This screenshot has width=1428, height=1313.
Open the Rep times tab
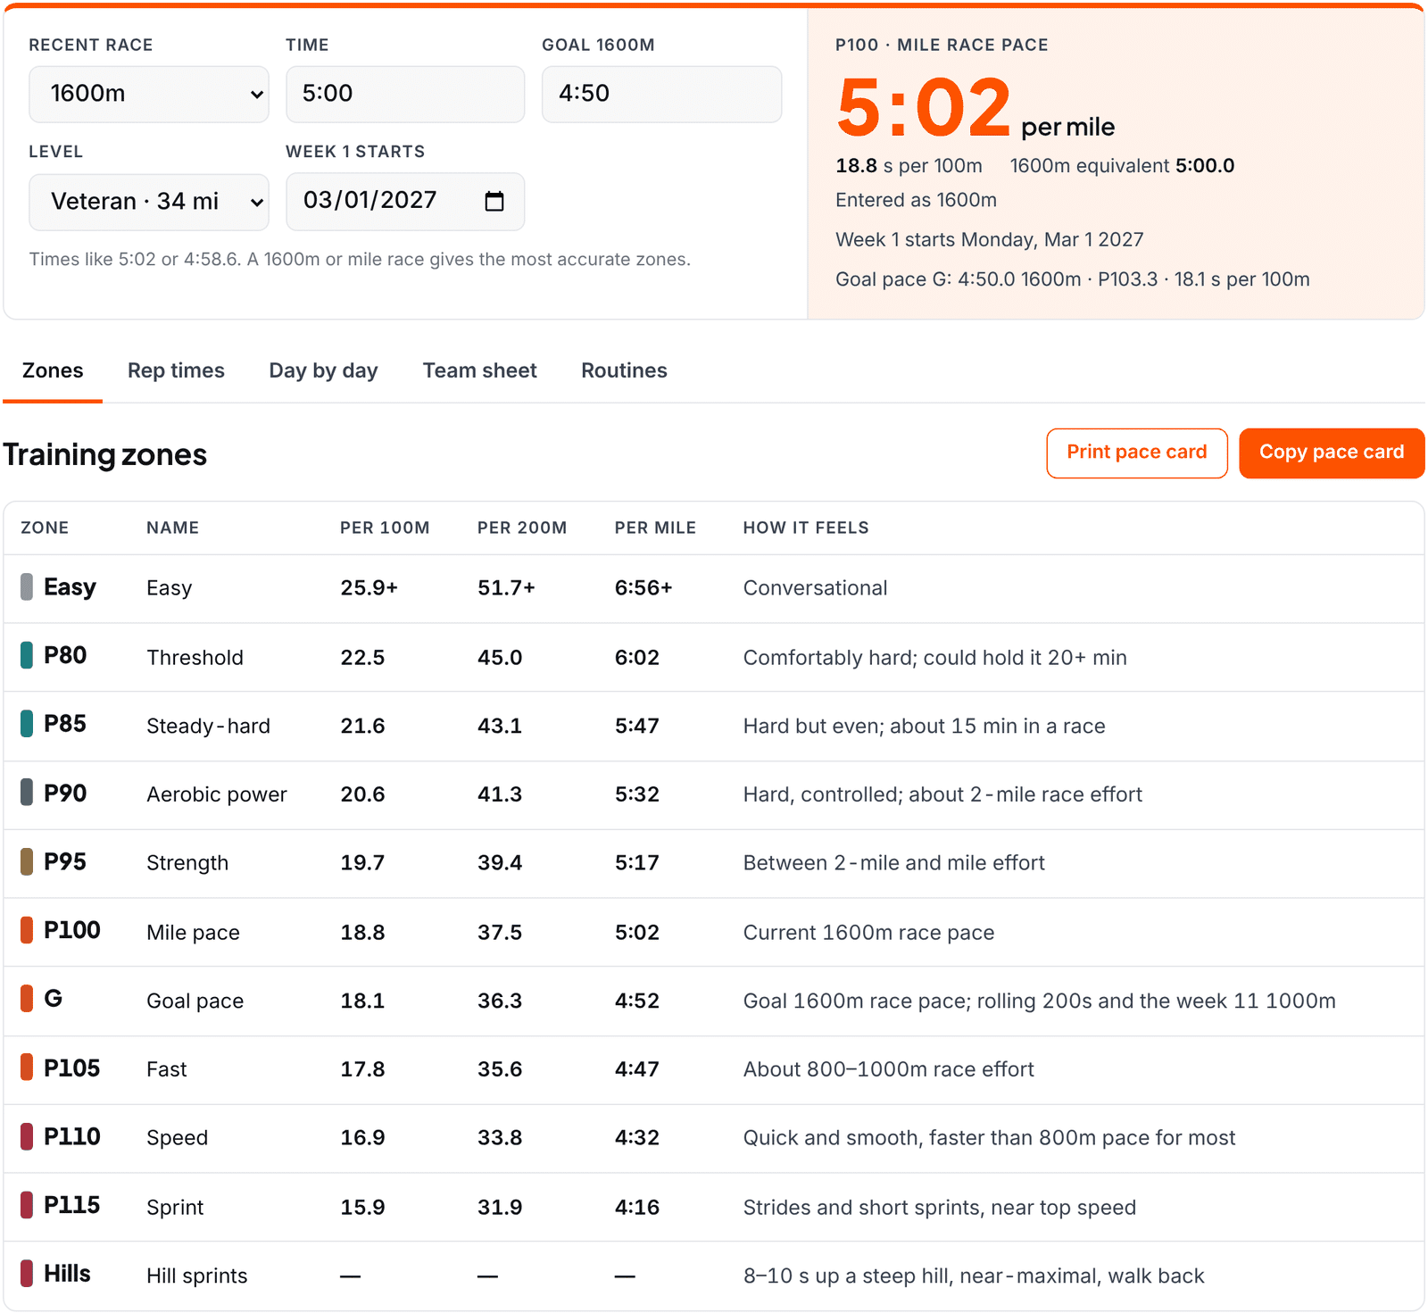176,370
